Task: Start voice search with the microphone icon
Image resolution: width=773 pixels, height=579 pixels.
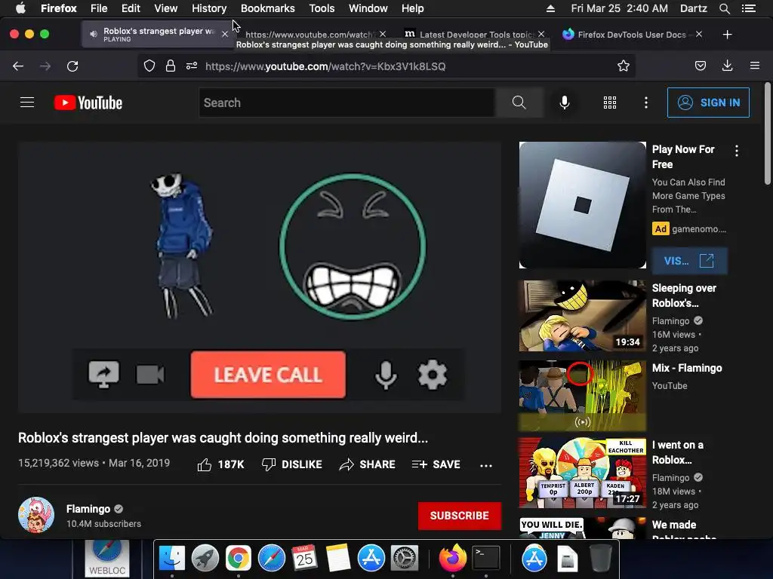Action: pos(565,103)
